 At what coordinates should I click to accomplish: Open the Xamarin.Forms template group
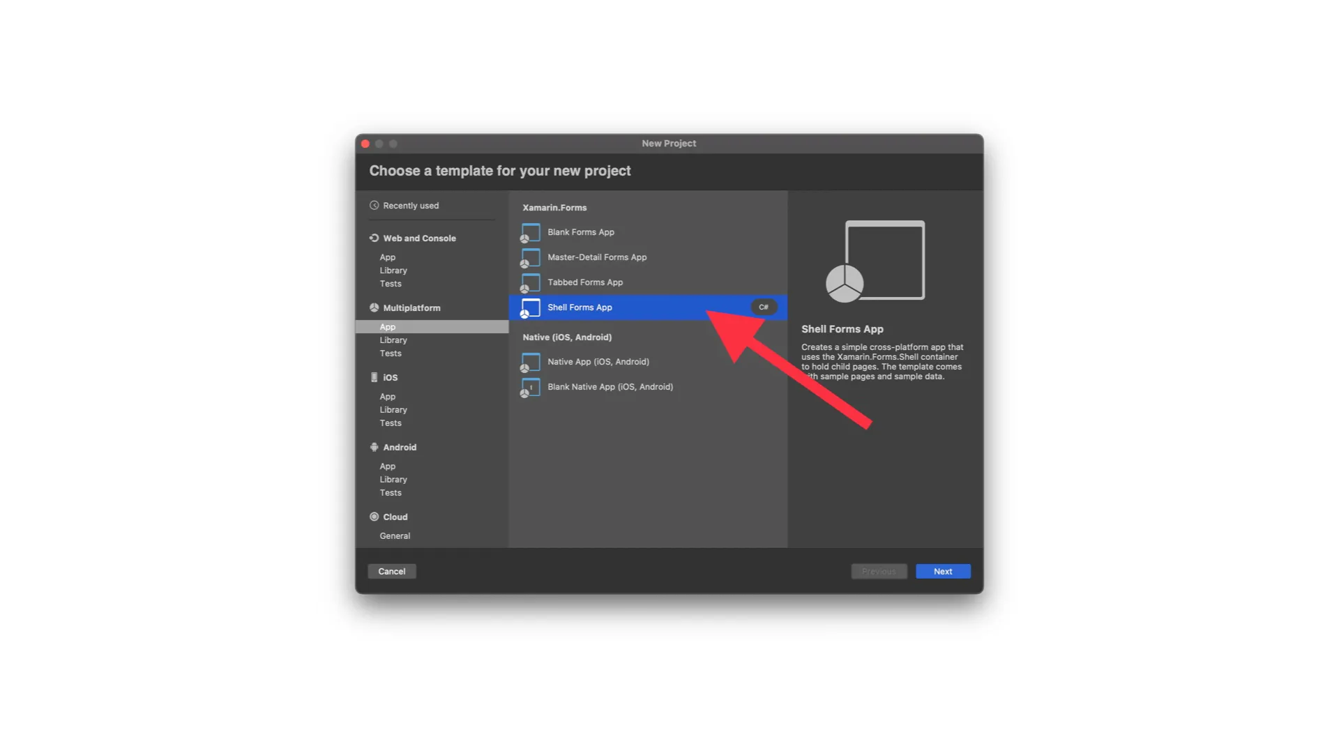pos(554,207)
